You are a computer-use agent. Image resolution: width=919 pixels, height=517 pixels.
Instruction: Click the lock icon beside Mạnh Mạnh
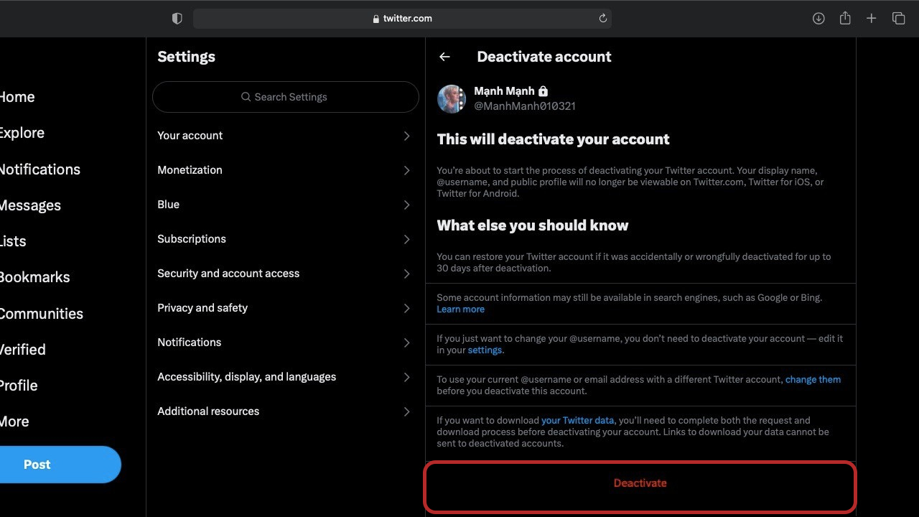tap(543, 91)
